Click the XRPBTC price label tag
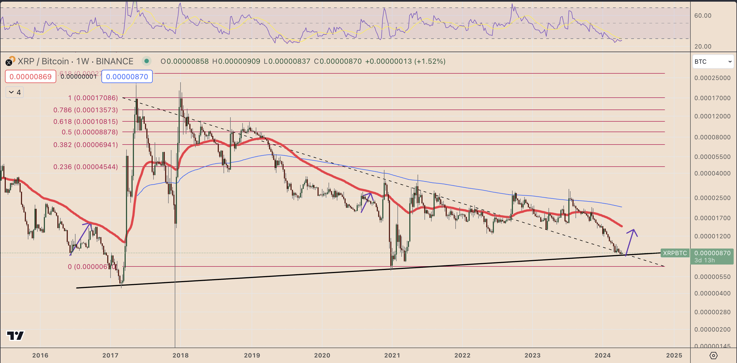Screen dimensions: 737x363 pyautogui.click(x=675, y=253)
